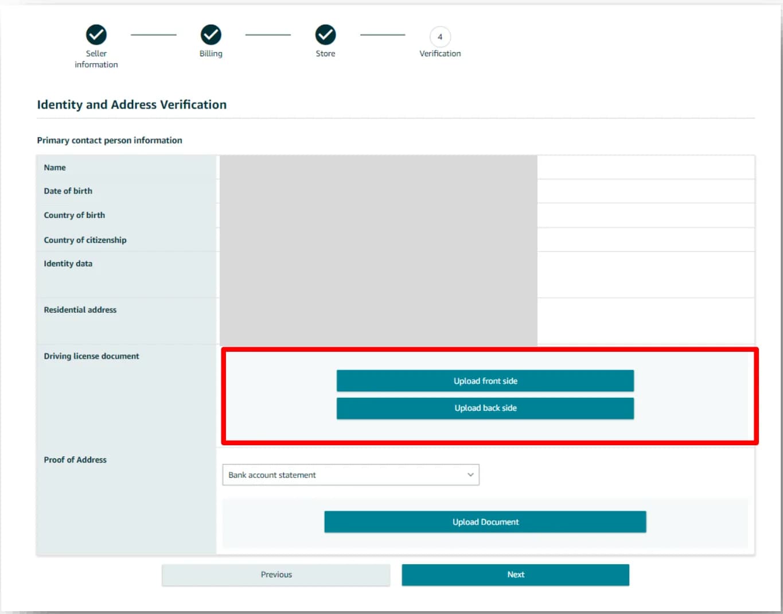Screen dimensions: 783x614
Task: Proceed with the Next button
Action: click(x=515, y=574)
